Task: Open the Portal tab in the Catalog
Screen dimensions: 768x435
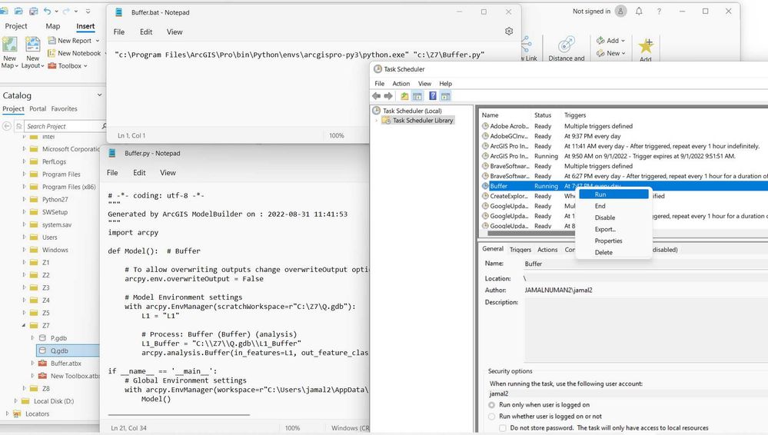Action: 38,109
